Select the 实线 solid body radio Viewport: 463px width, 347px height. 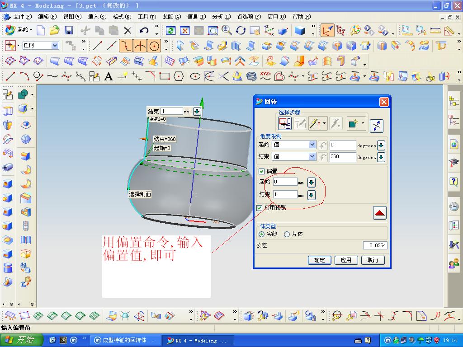tap(261, 234)
